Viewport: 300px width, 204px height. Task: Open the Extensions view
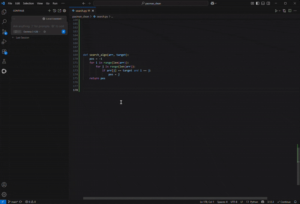click(x=4, y=51)
